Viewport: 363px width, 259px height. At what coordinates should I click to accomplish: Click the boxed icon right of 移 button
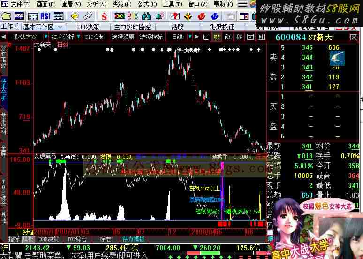coord(250,37)
